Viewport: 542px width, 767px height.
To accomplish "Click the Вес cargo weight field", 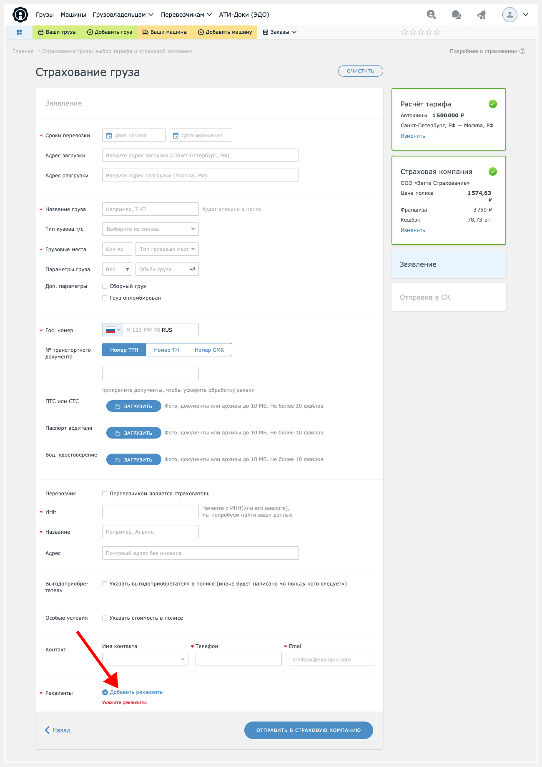I will (117, 269).
